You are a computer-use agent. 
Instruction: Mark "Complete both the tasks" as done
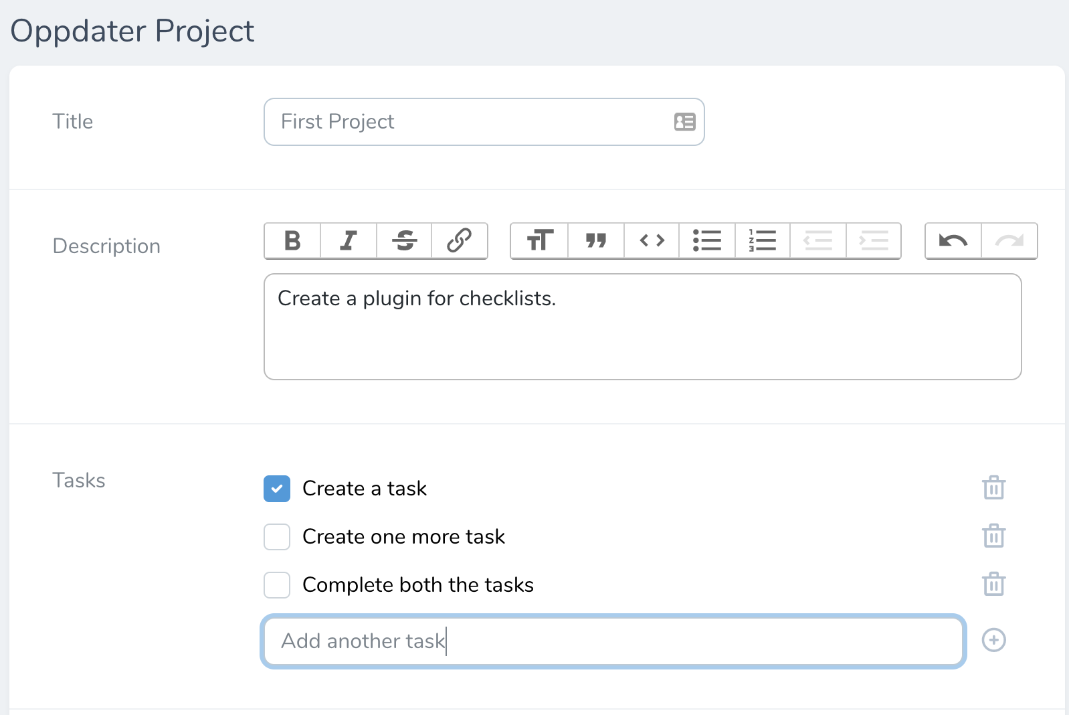[277, 585]
